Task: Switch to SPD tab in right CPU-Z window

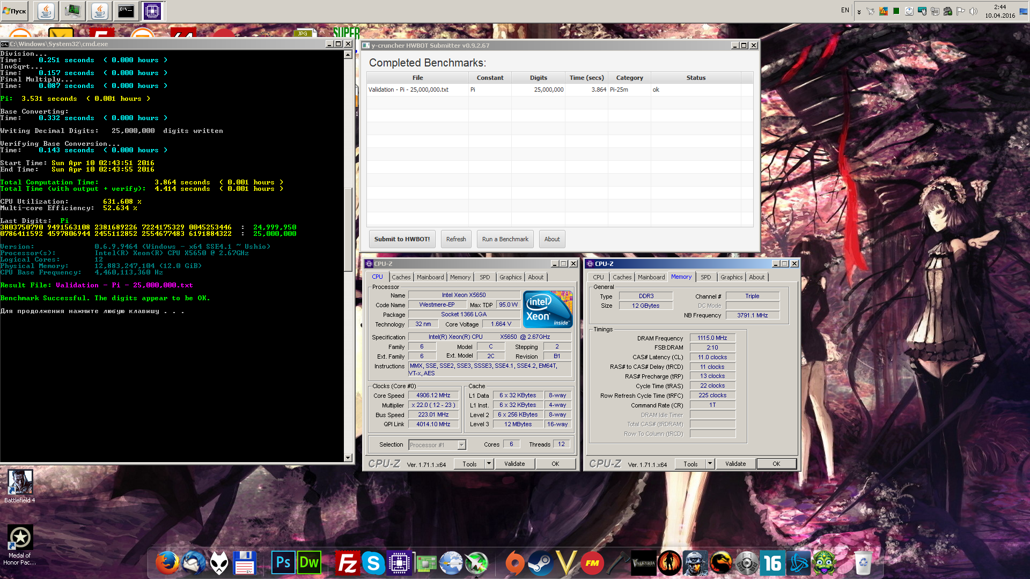Action: 705,277
